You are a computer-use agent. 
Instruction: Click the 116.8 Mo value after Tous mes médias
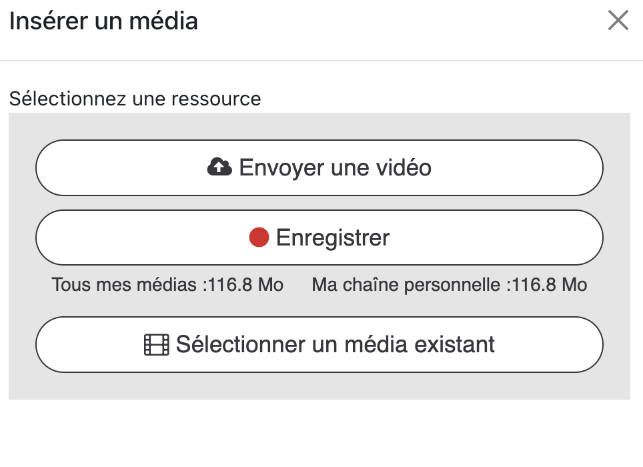[246, 285]
